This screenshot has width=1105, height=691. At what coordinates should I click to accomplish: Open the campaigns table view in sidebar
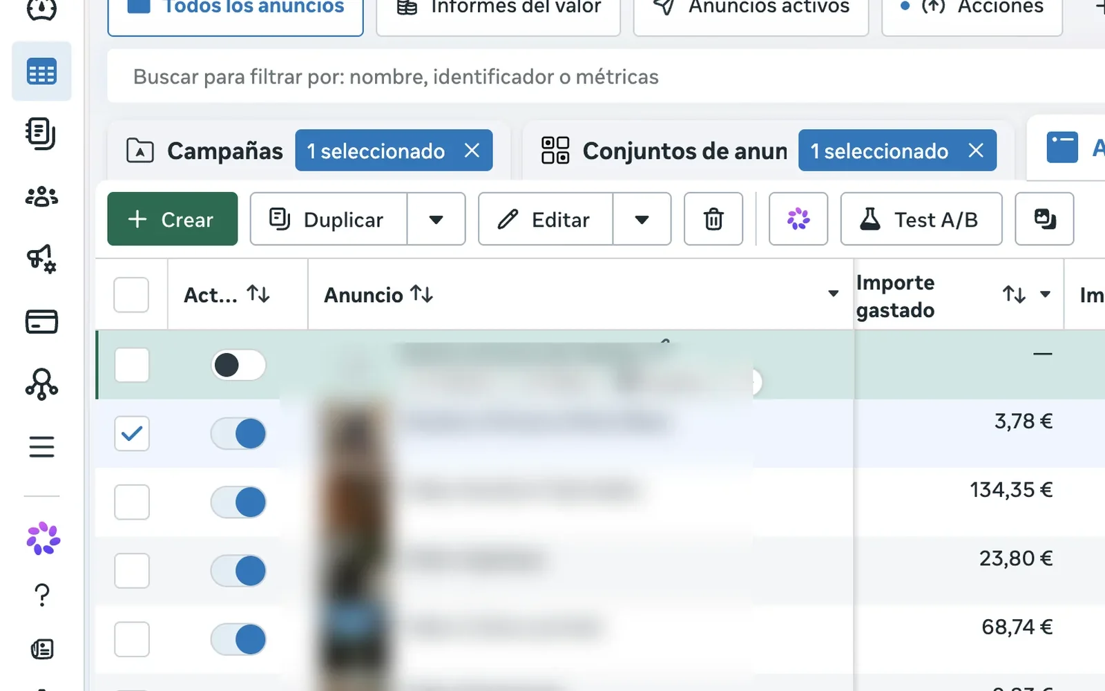coord(41,72)
